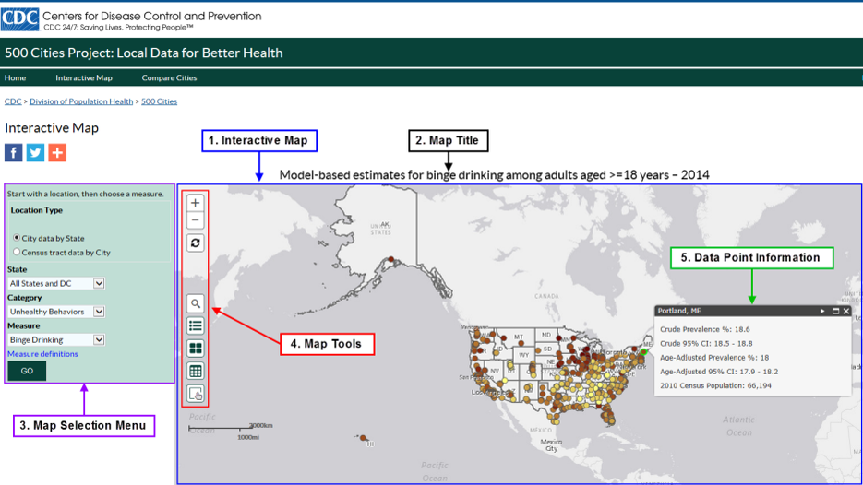Open the Measure definitions link
Screen dimensions: 863x485
[x=42, y=354]
